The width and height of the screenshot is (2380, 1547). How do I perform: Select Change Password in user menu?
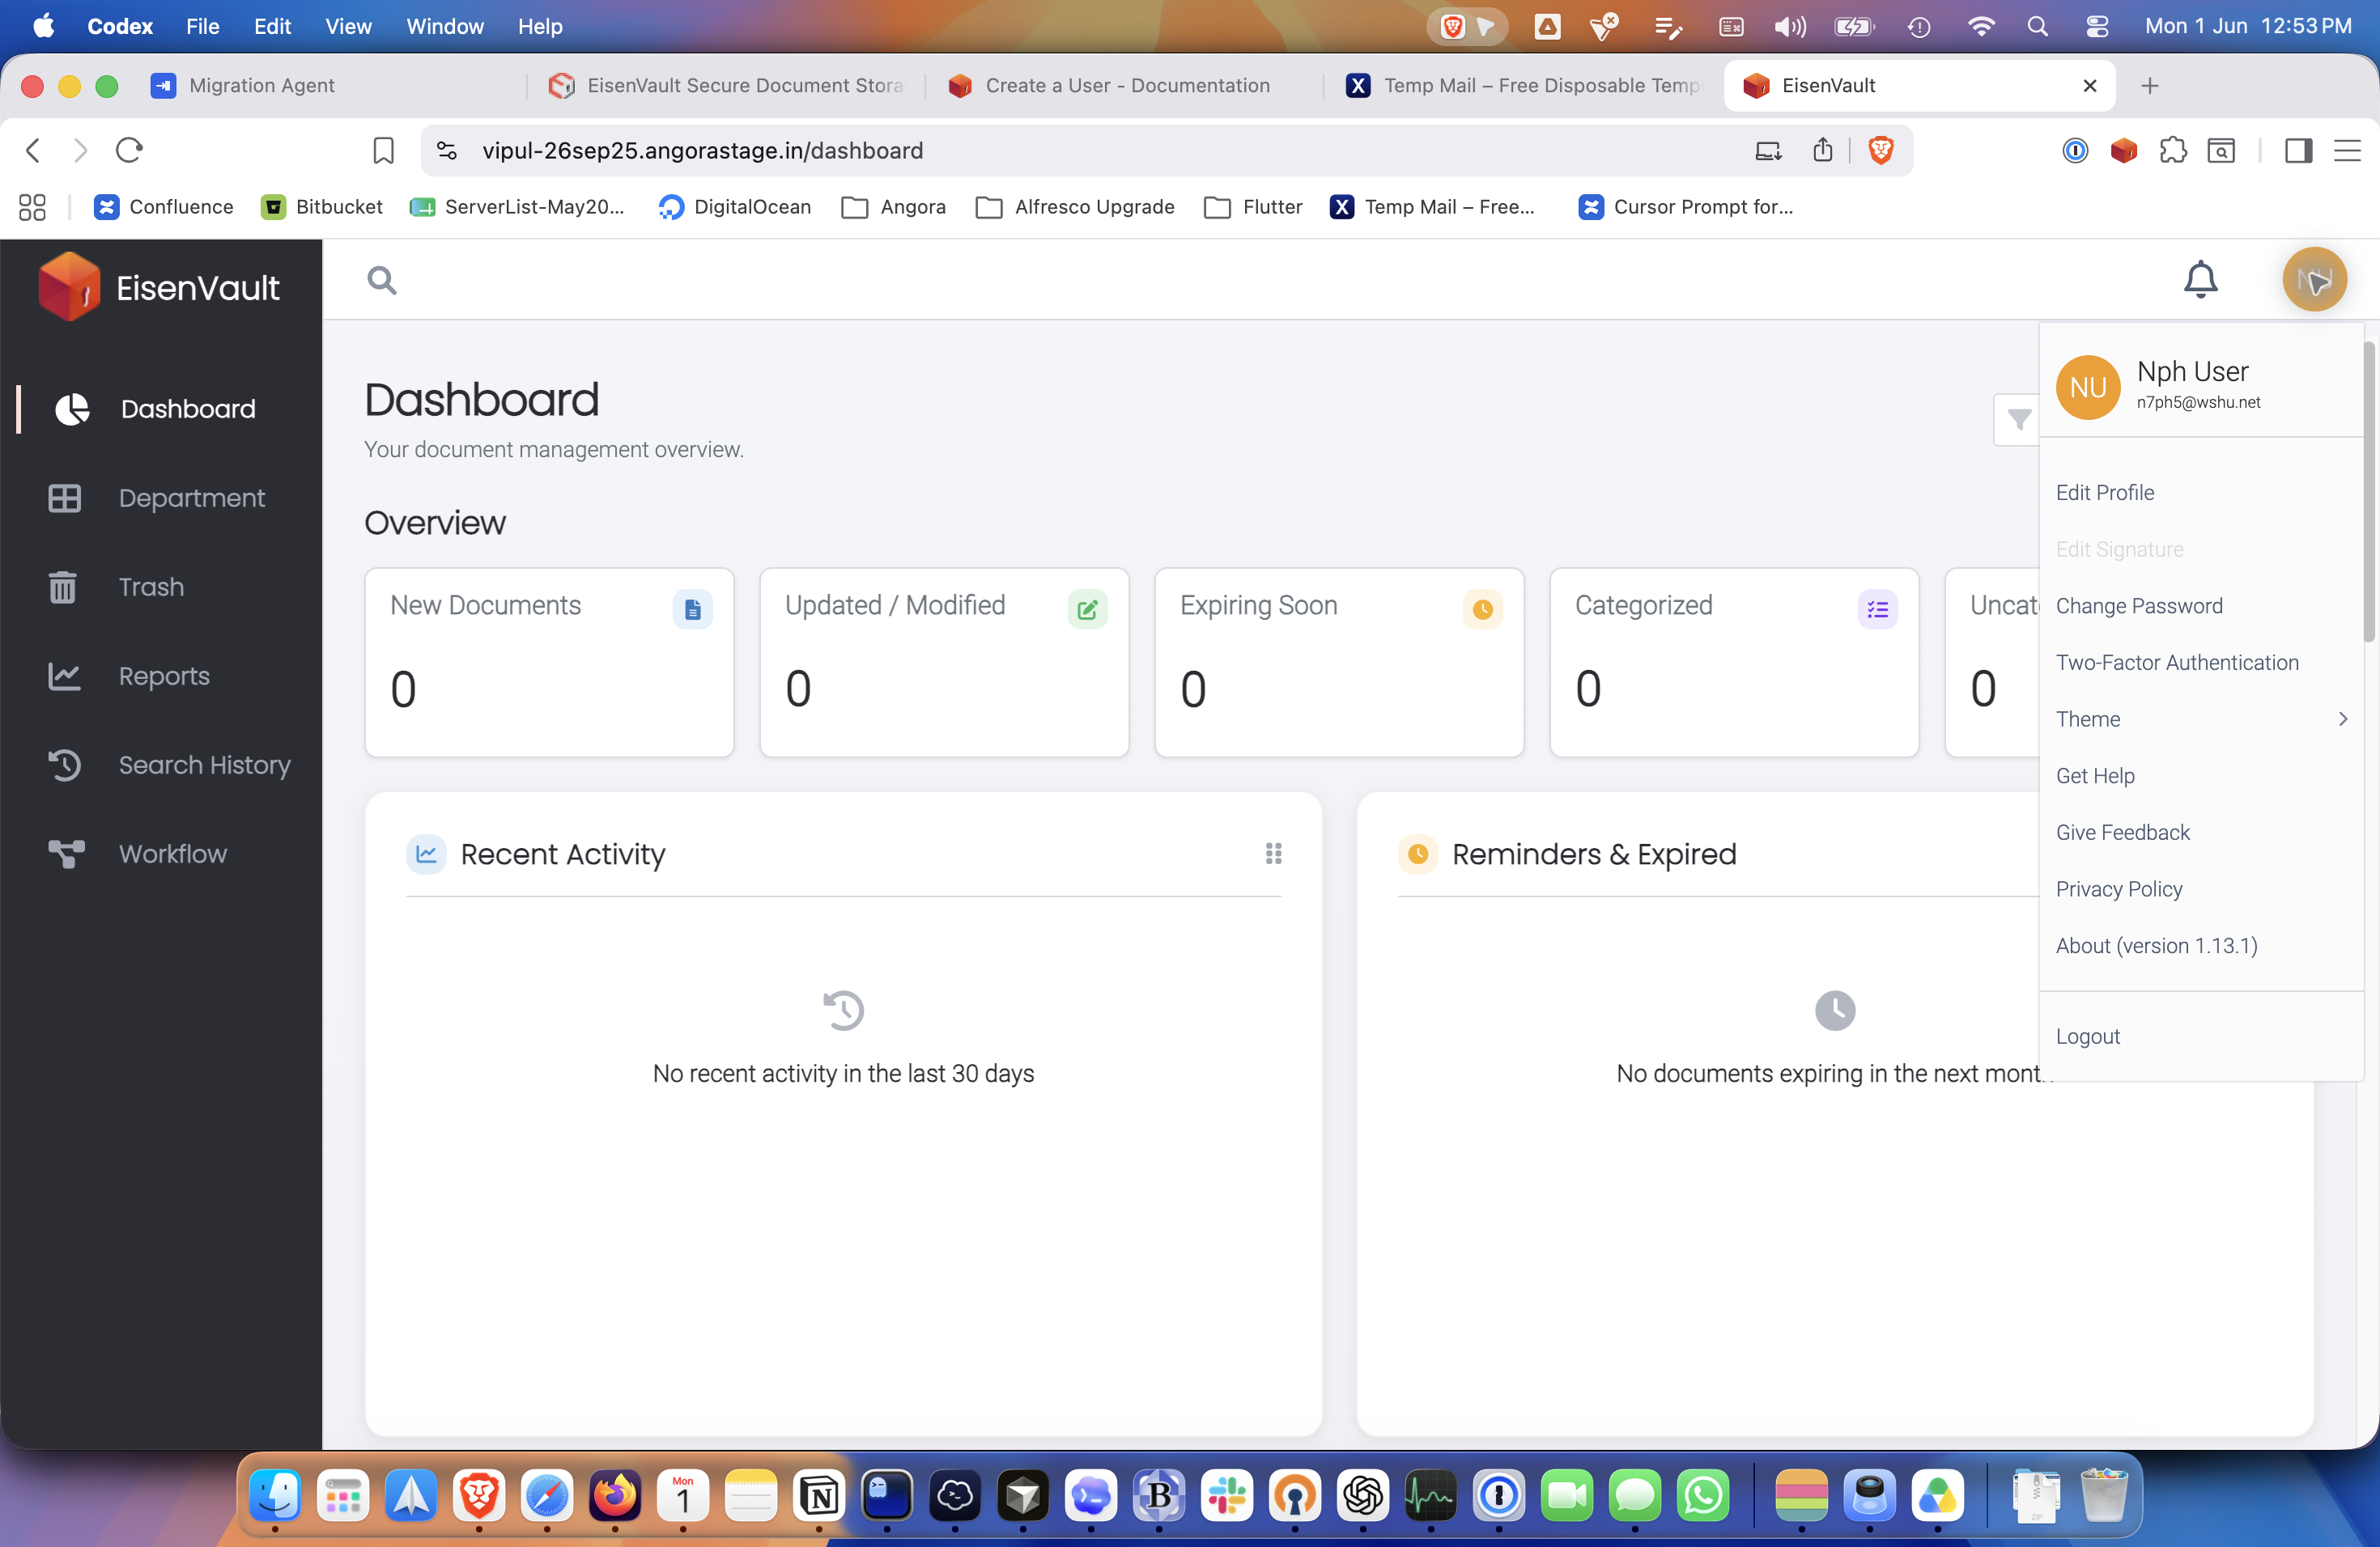coord(2139,605)
